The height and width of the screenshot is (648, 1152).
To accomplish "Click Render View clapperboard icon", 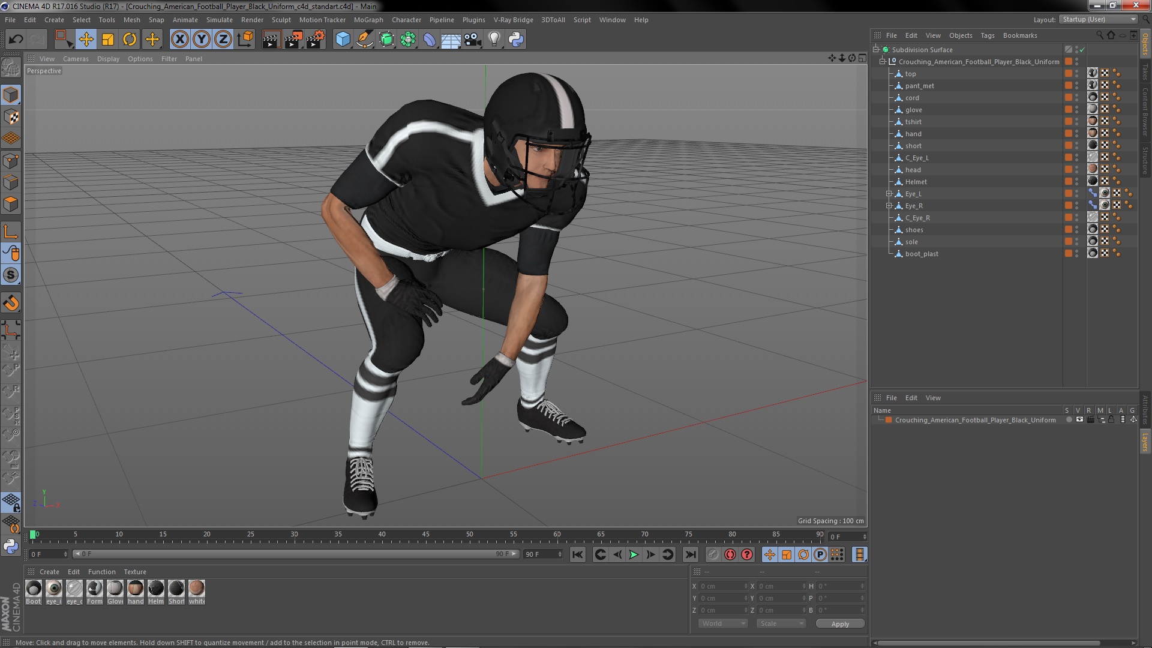I will point(271,40).
